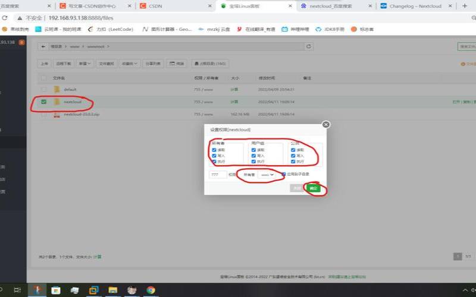Click the upload button in the file toolbar
This screenshot has width=476, height=297.
44,64
